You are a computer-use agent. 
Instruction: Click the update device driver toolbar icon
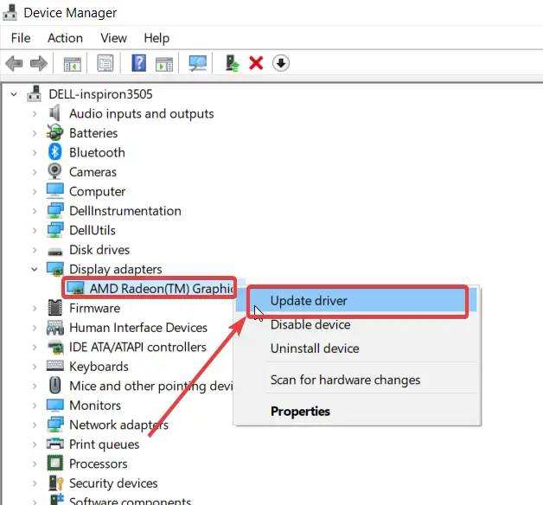coord(232,63)
